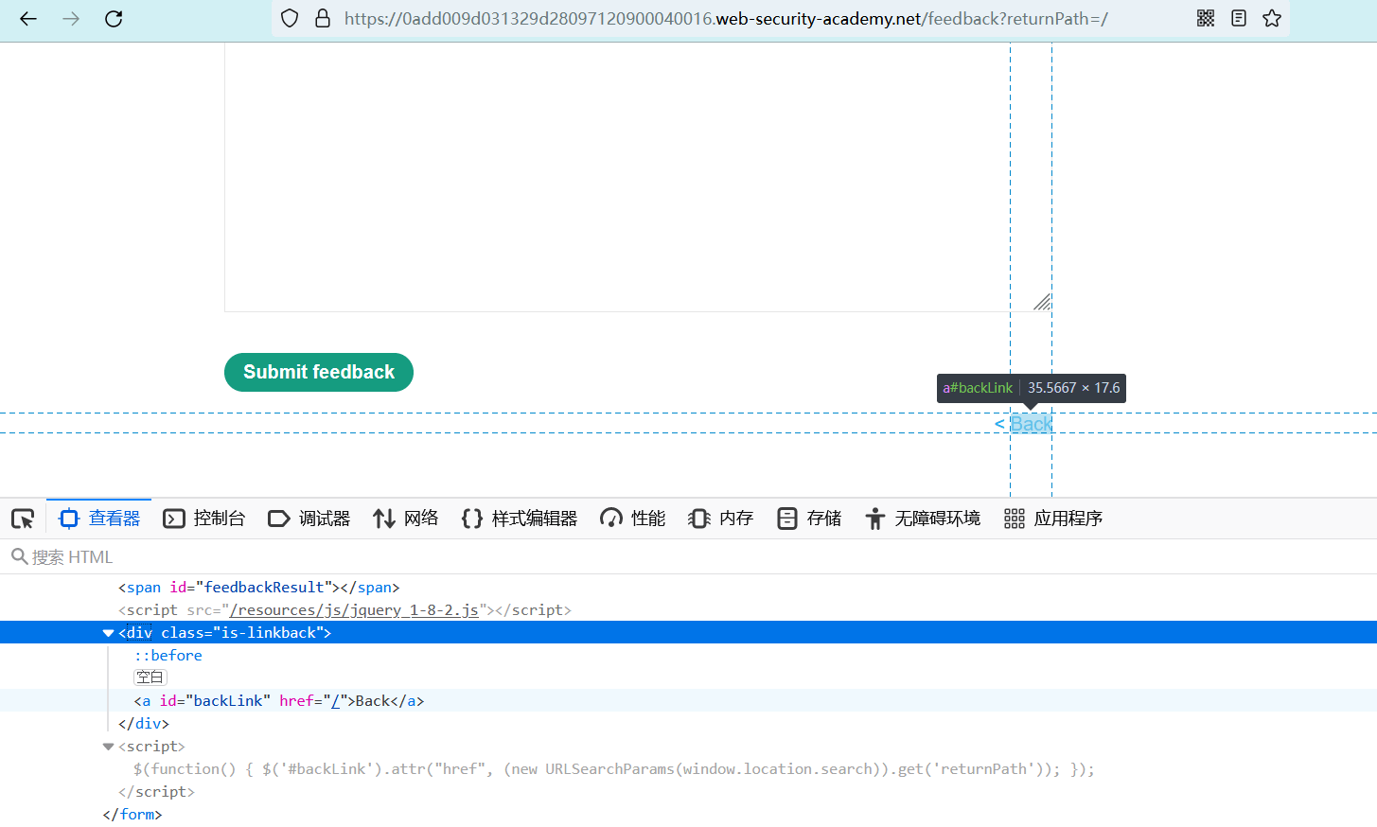Switch to the 样式编辑器 style editor tab
Screen dimensions: 1377x827
tap(520, 519)
